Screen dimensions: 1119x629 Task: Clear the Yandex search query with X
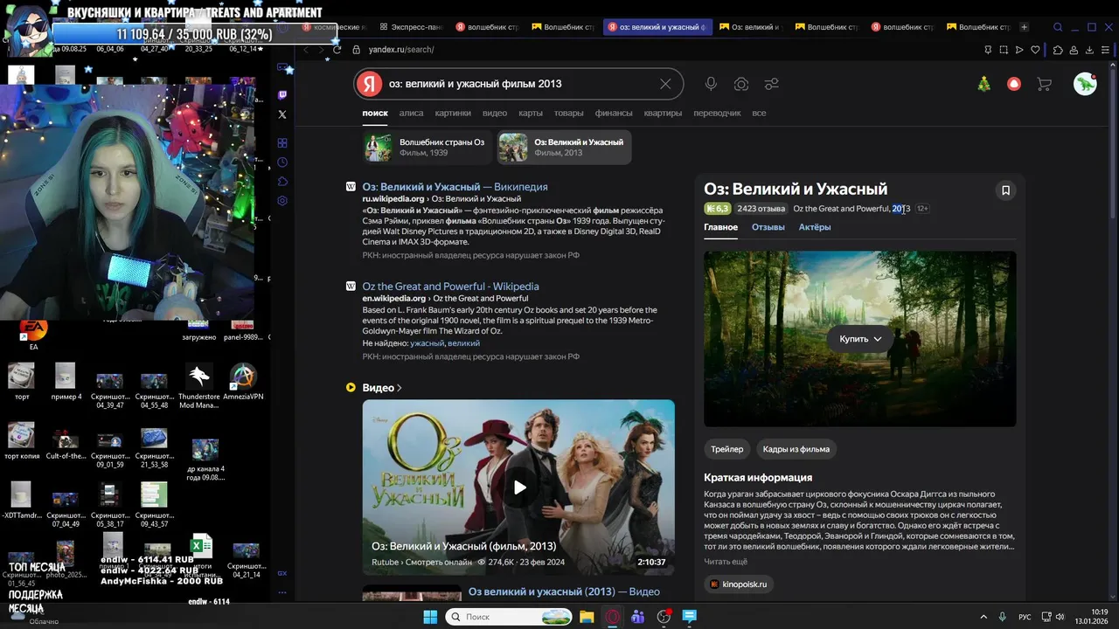click(665, 84)
